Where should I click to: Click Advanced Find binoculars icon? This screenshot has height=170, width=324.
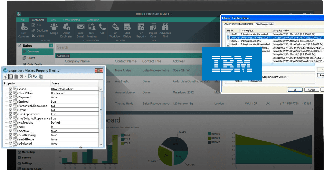165,27
